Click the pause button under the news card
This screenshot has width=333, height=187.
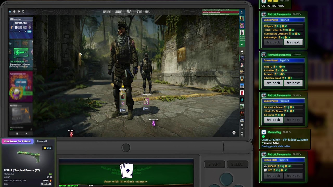tap(17, 133)
